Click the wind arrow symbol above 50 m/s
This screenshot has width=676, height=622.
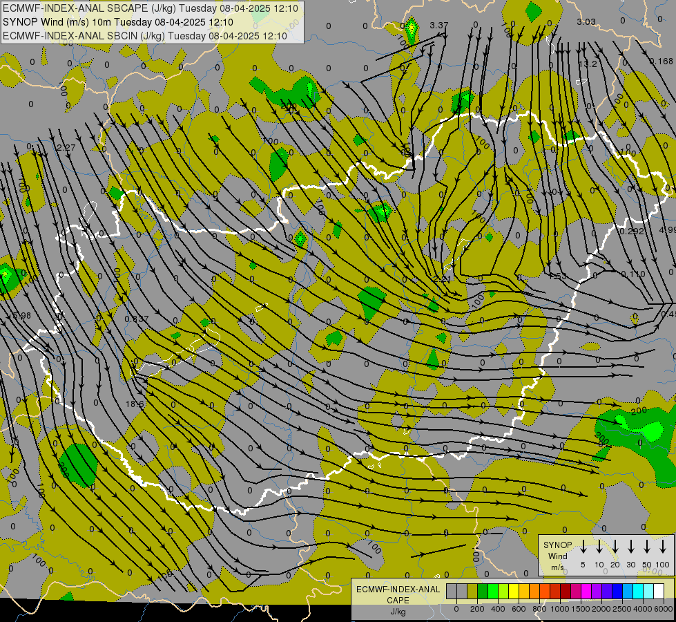(x=647, y=547)
